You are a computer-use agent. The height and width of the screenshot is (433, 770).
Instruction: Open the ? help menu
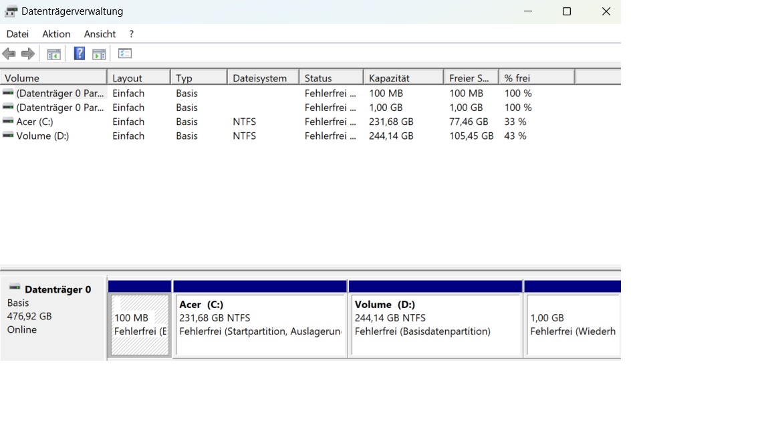(131, 34)
